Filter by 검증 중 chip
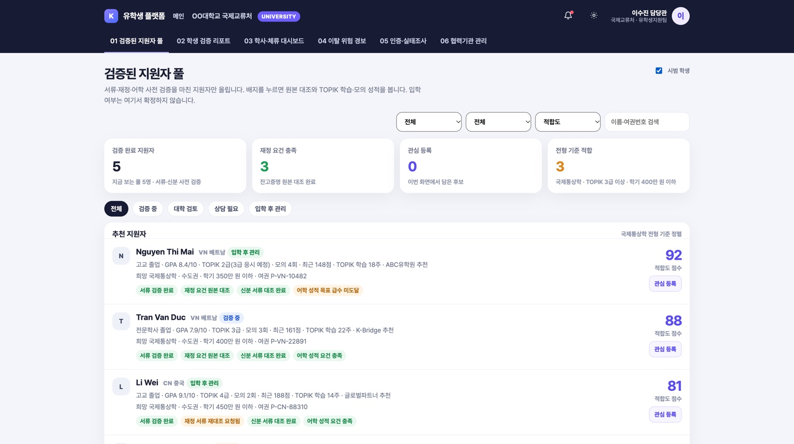This screenshot has width=794, height=444. click(x=148, y=209)
